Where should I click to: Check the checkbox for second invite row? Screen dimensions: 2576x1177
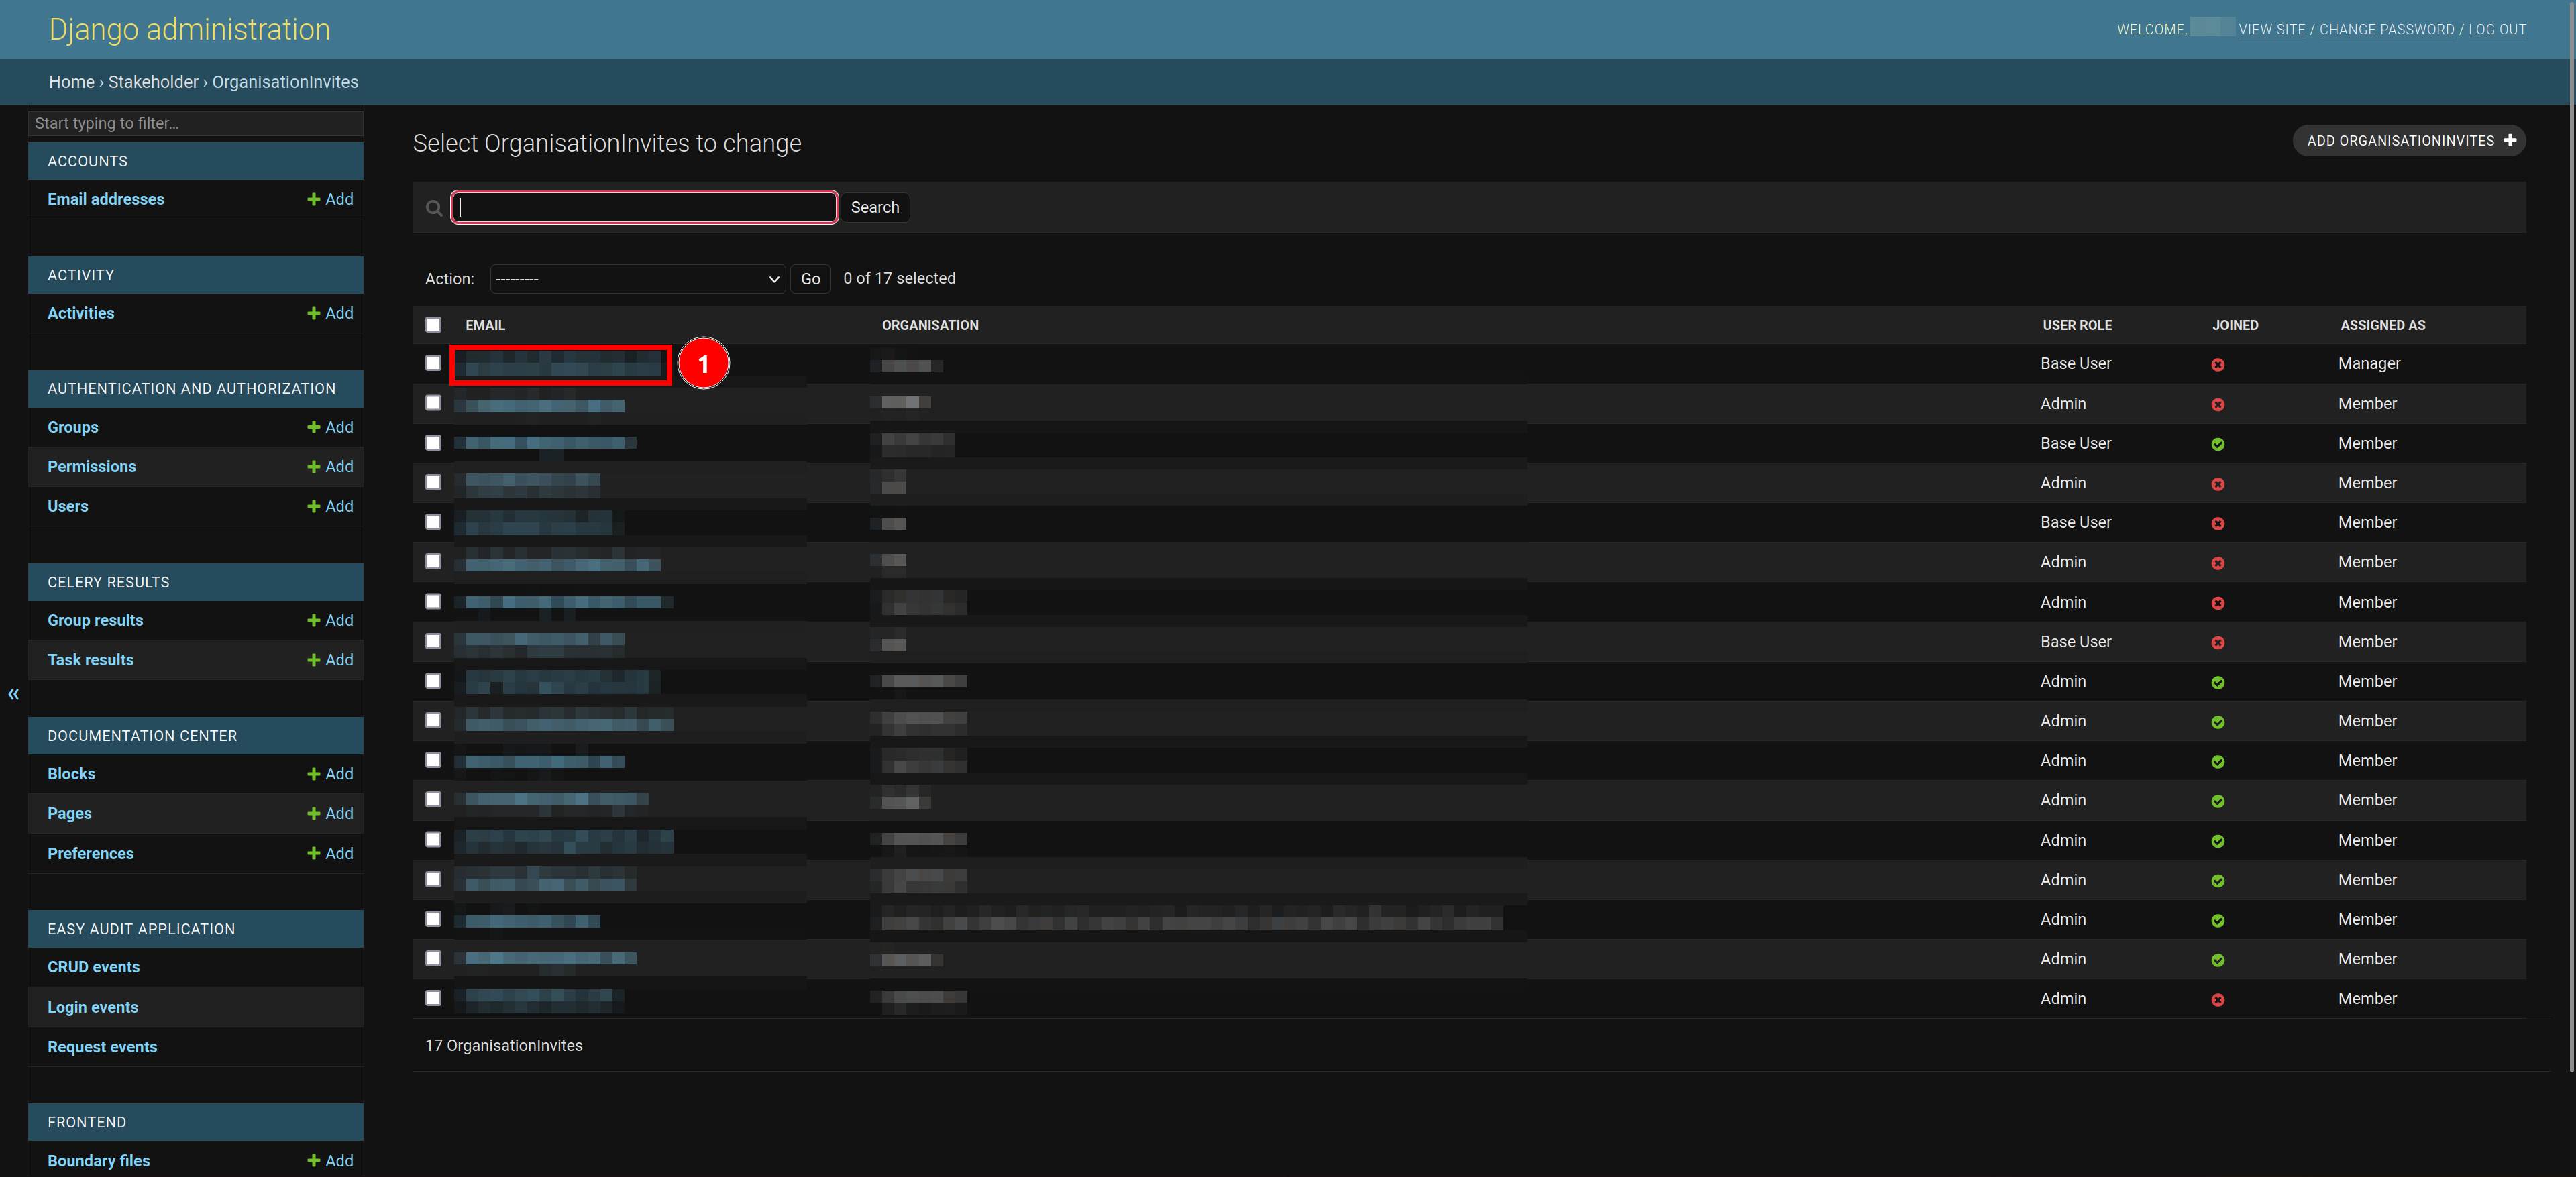tap(431, 402)
